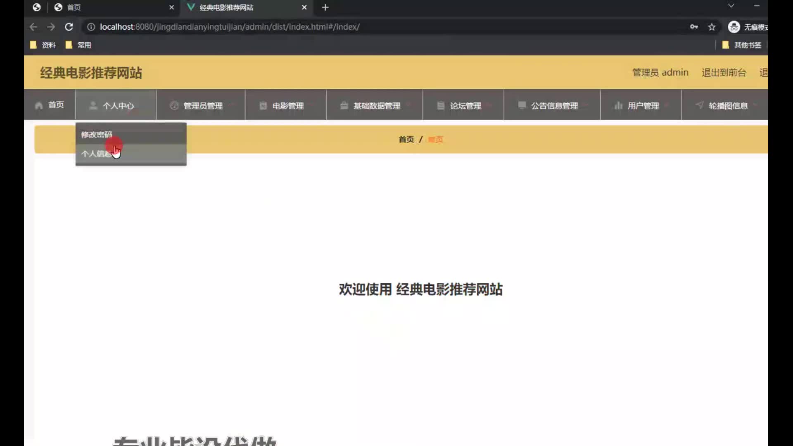793x446 pixels.
Task: Select 修改密码 from the dropdown
Action: point(97,135)
